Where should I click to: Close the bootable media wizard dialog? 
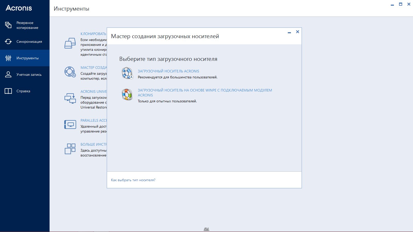point(298,32)
